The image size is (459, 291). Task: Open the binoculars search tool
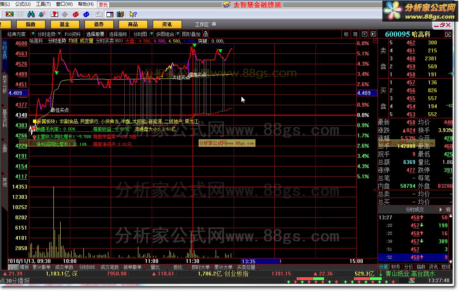click(x=31, y=14)
